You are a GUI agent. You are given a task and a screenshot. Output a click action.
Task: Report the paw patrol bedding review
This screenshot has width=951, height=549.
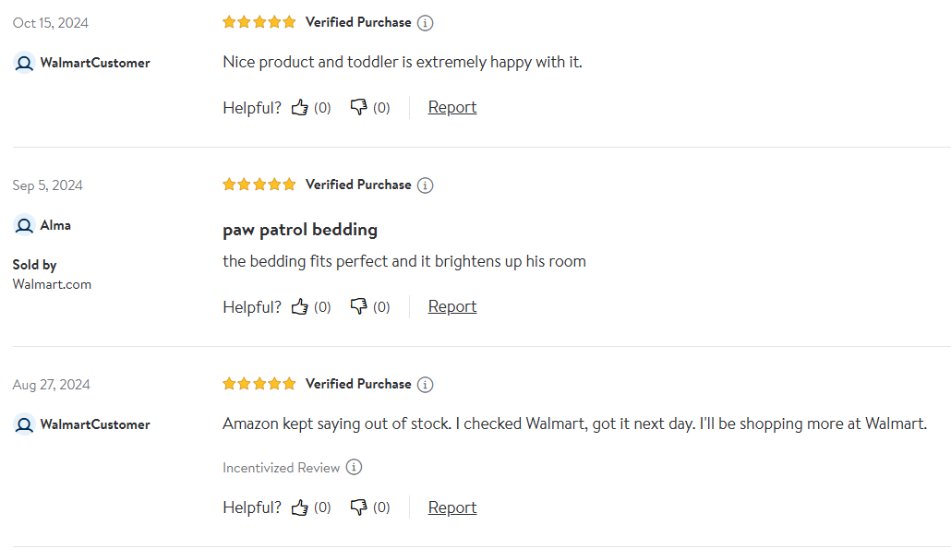click(452, 306)
